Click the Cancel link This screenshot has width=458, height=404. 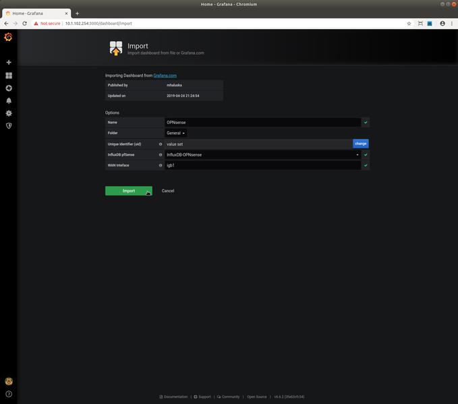(168, 191)
